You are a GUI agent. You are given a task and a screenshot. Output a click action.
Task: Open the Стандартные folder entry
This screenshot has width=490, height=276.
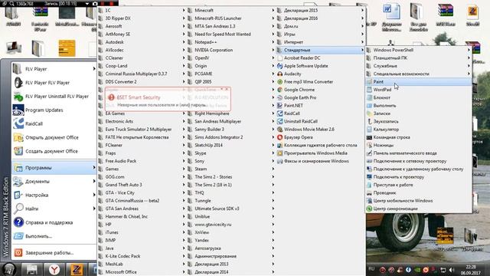pos(320,50)
